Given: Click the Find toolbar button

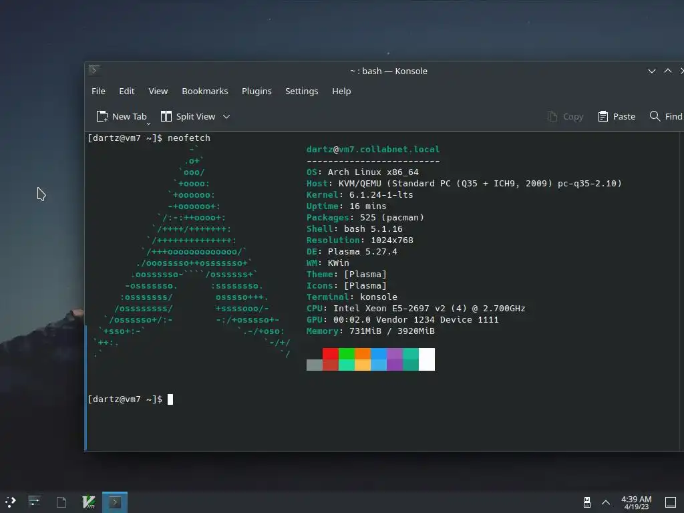Looking at the screenshot, I should coord(666,116).
